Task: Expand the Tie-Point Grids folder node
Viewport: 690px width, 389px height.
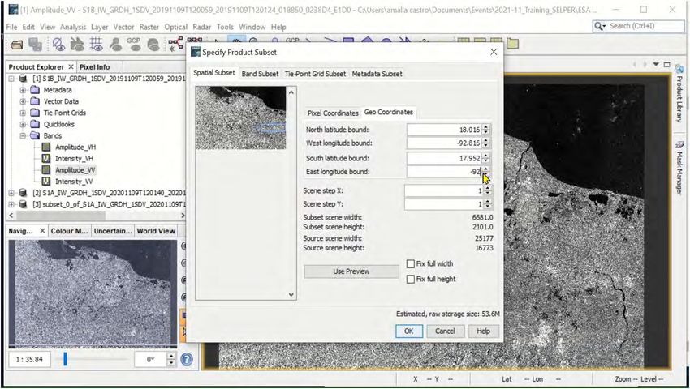Action: (24, 113)
